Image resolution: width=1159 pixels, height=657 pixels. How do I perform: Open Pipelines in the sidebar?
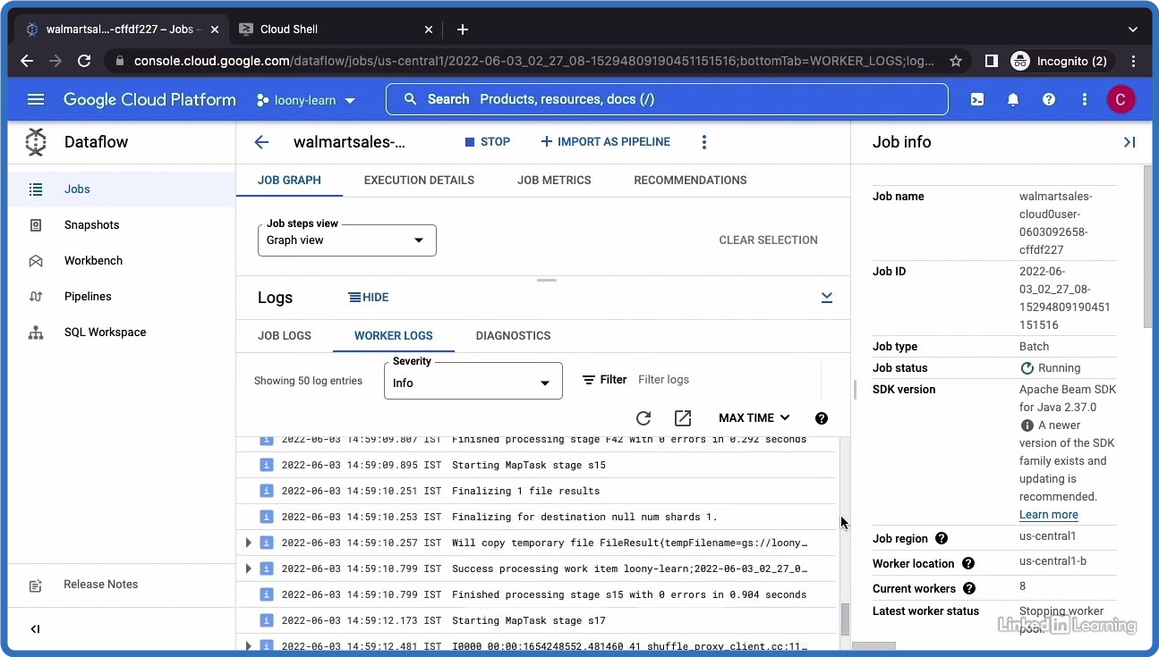click(122, 297)
